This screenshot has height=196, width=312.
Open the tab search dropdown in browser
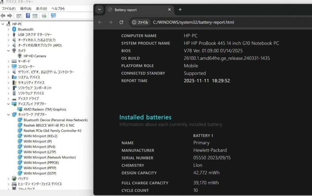coord(99,10)
